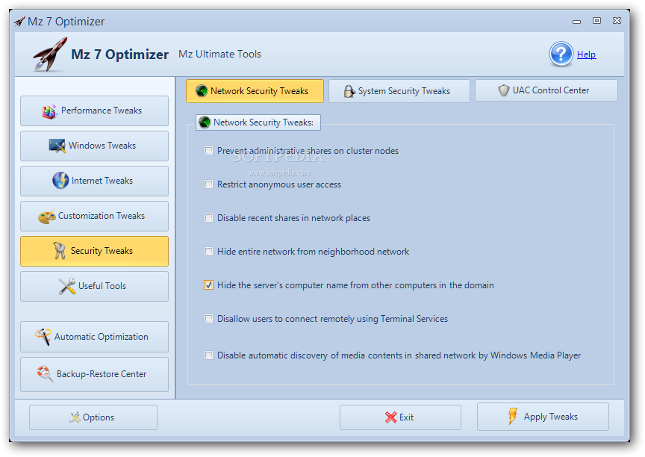Screen dimensions: 645x457
Task: Click the Performance Tweaks colorful cube icon
Action: pos(49,111)
